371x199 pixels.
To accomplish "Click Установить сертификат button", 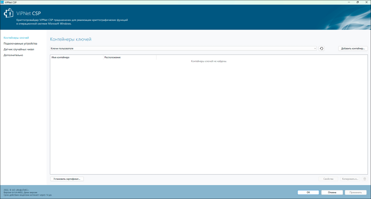I will pos(67,179).
